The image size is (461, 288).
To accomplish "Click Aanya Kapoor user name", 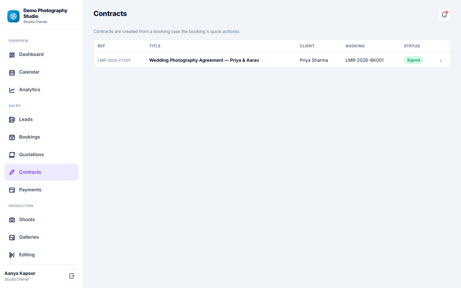I will point(20,273).
